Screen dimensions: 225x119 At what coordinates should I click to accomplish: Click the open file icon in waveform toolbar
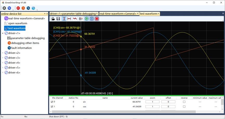[x=53, y=19]
